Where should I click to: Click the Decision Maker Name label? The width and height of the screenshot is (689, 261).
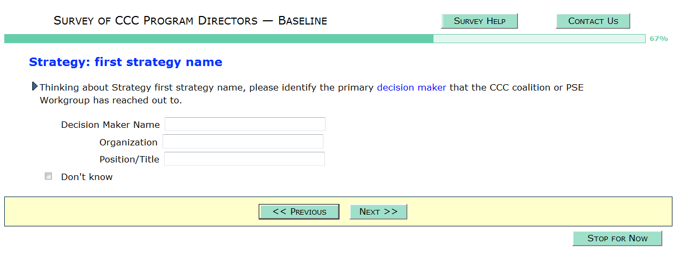point(110,125)
